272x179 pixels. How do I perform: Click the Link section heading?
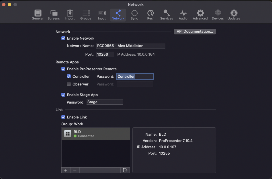coord(59,110)
